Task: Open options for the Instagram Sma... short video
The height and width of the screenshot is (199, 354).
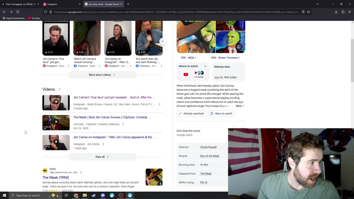Action: click(x=69, y=66)
